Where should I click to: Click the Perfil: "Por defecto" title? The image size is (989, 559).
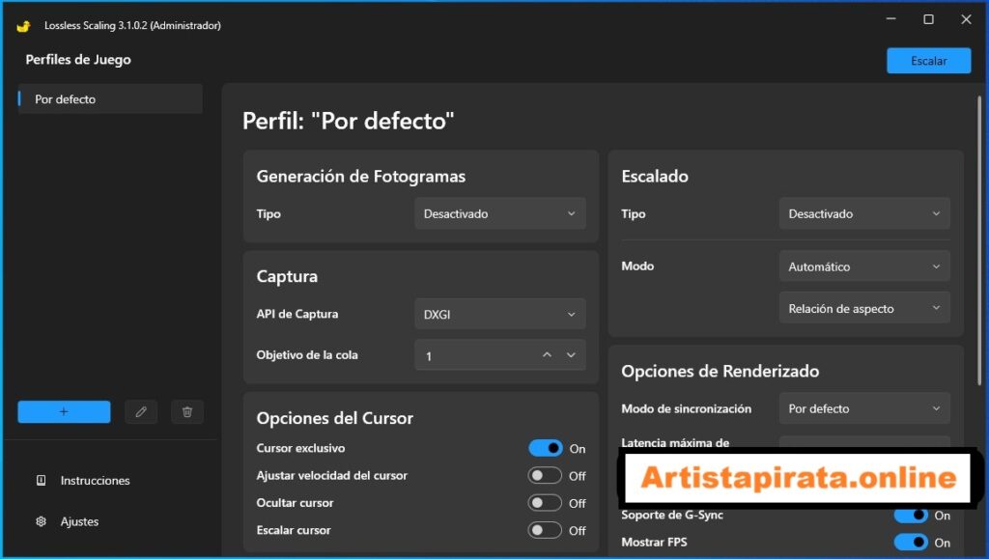pos(348,121)
